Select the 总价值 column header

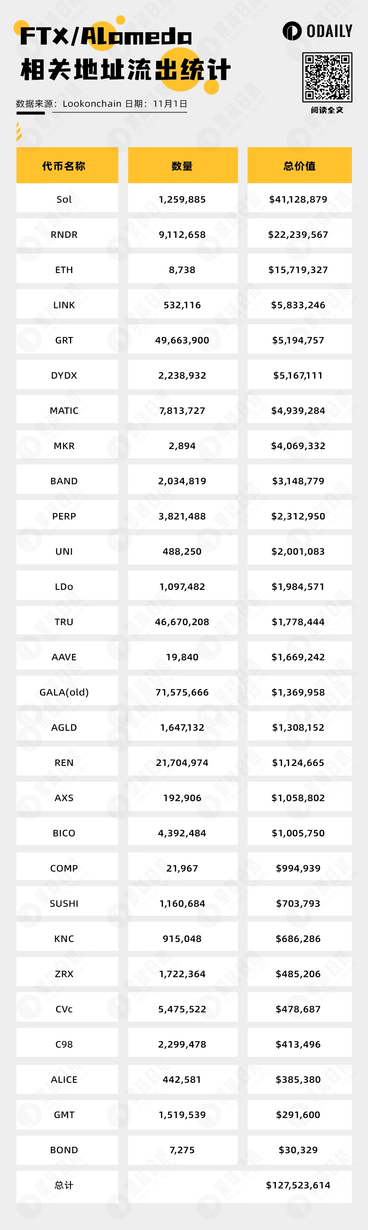(299, 166)
